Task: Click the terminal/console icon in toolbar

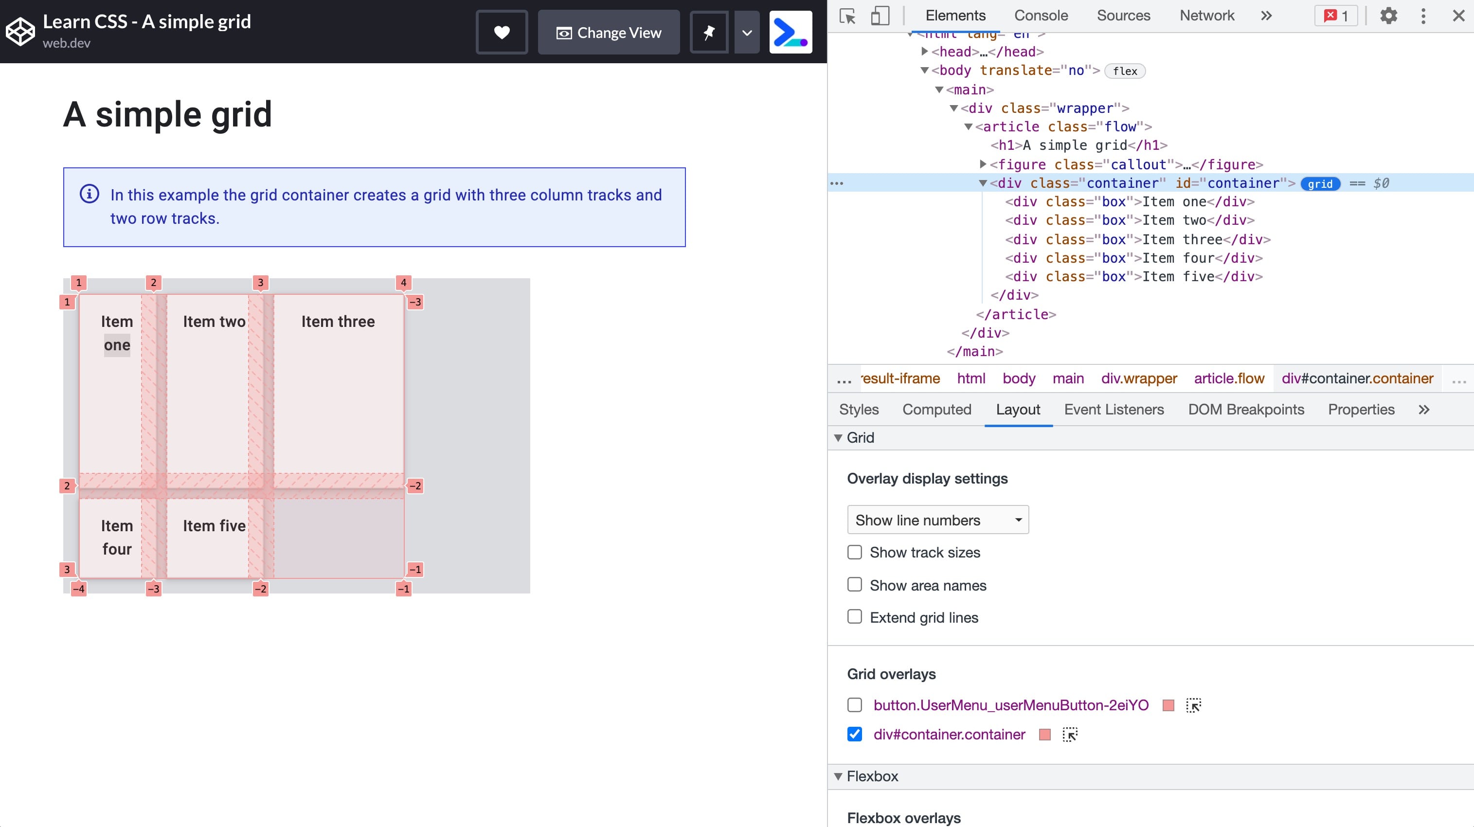Action: pyautogui.click(x=790, y=32)
